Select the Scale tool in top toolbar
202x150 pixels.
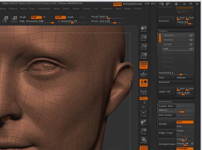pos(5,19)
